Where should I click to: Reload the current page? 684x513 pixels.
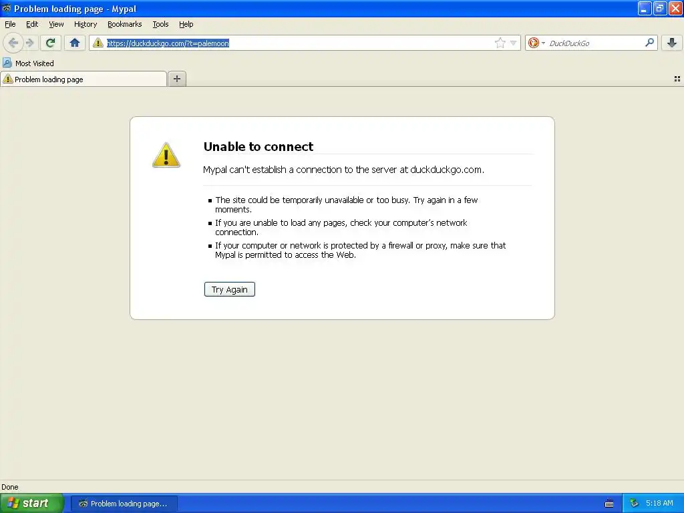coord(50,43)
